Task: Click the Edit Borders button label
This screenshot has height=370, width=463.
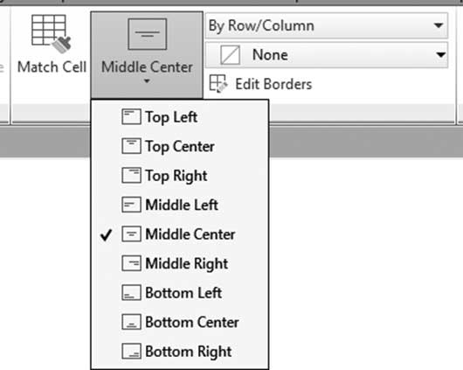Action: (273, 84)
